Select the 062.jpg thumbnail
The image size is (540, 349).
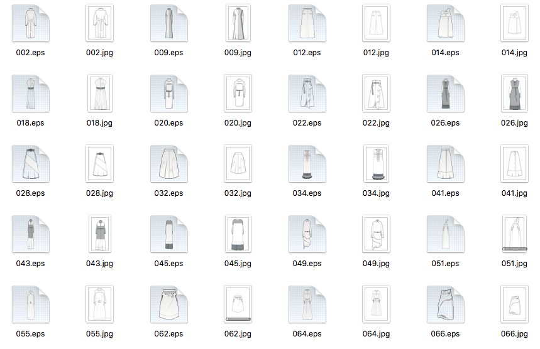coord(238,304)
